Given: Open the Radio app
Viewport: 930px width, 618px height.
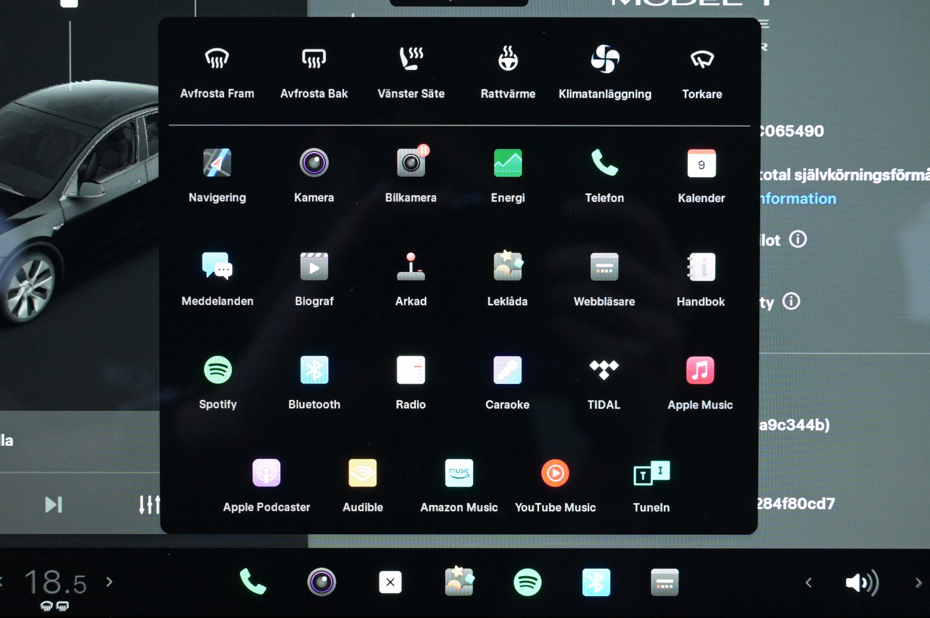Looking at the screenshot, I should coord(411,383).
